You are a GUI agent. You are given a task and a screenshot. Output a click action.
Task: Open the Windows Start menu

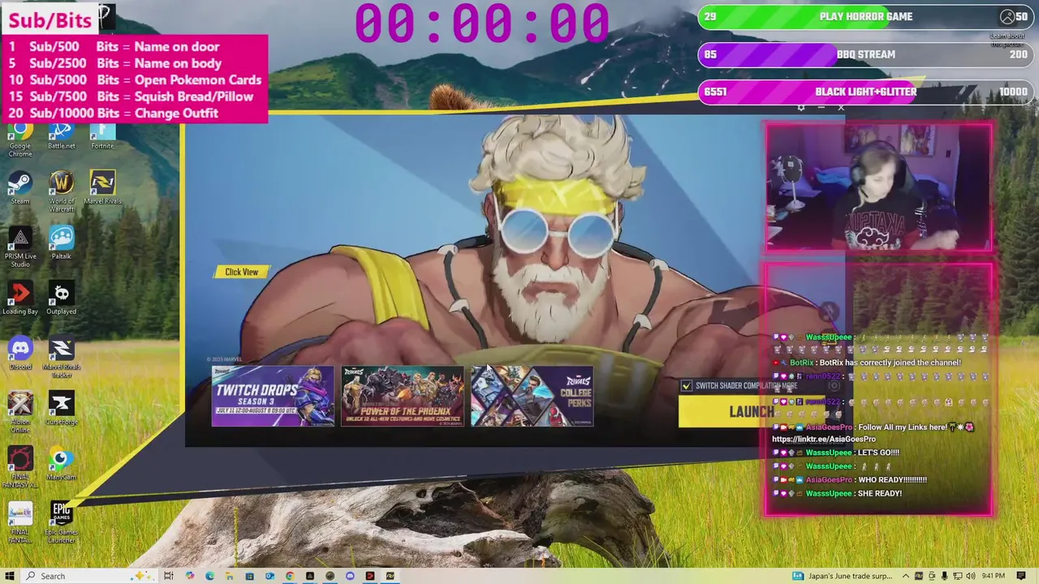tap(11, 576)
